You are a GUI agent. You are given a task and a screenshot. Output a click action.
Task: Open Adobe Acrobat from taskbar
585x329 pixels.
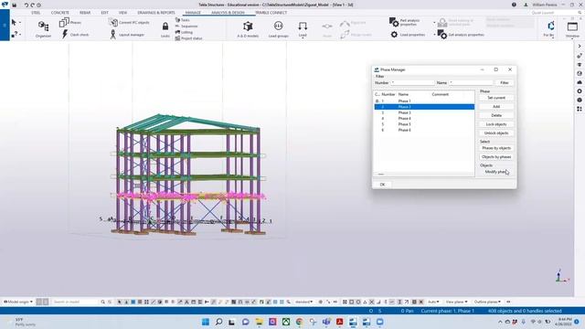pyautogui.click(x=339, y=322)
